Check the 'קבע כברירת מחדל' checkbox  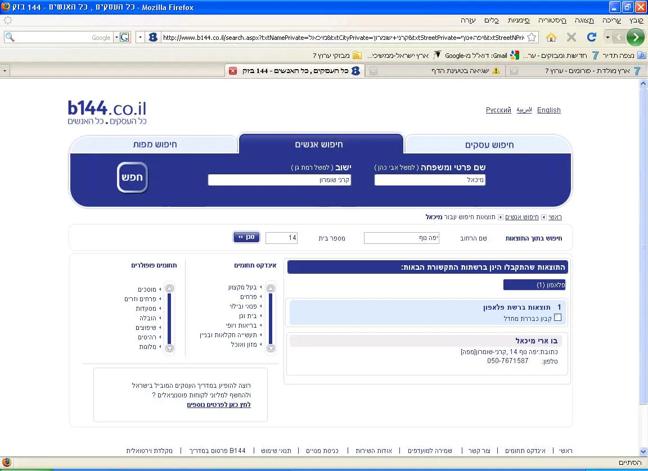557,318
